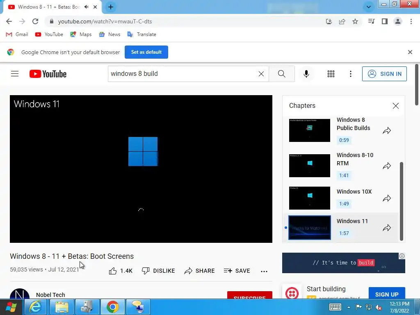This screenshot has height=315, width=420.
Task: Click the It's time to build ad banner
Action: [343, 263]
